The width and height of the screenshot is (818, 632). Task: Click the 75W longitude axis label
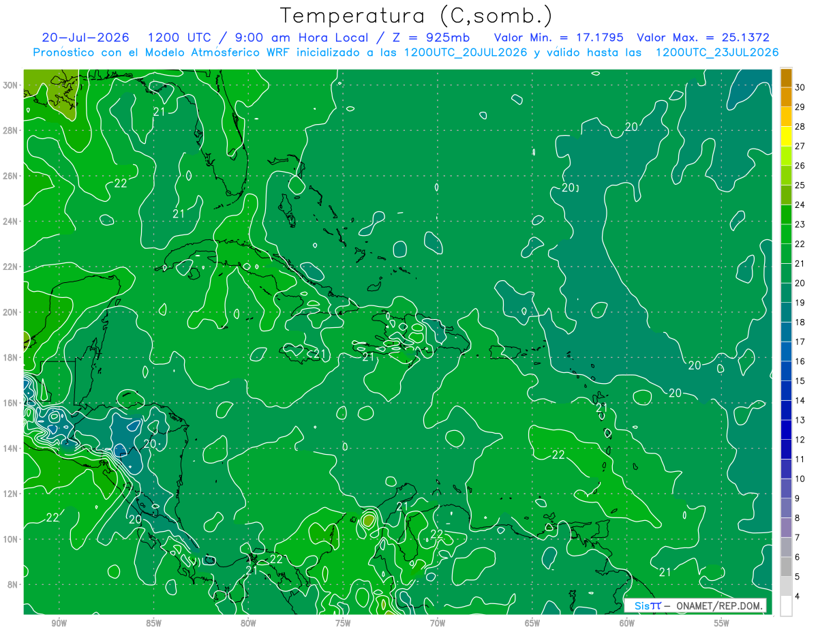[343, 623]
